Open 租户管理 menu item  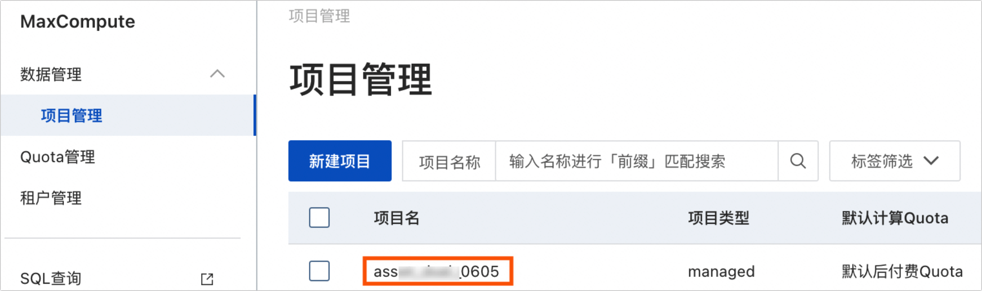(x=51, y=198)
